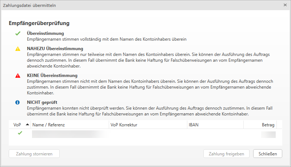Click the yellow warning triangle icon
The width and height of the screenshot is (291, 167).
(17, 48)
